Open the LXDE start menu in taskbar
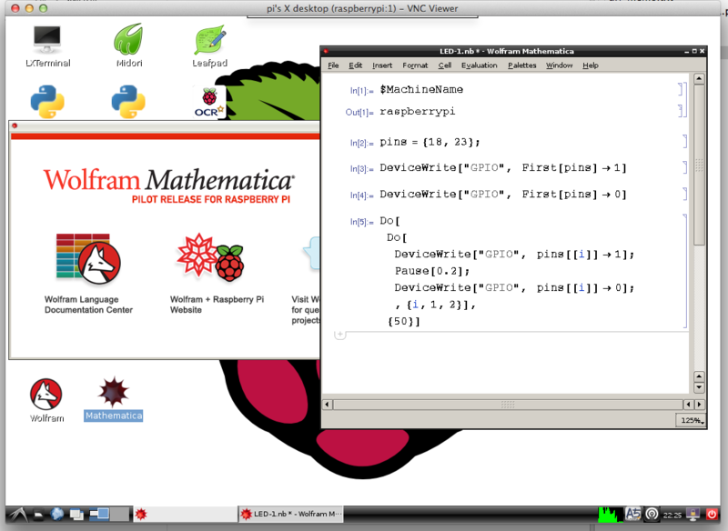 (x=18, y=514)
